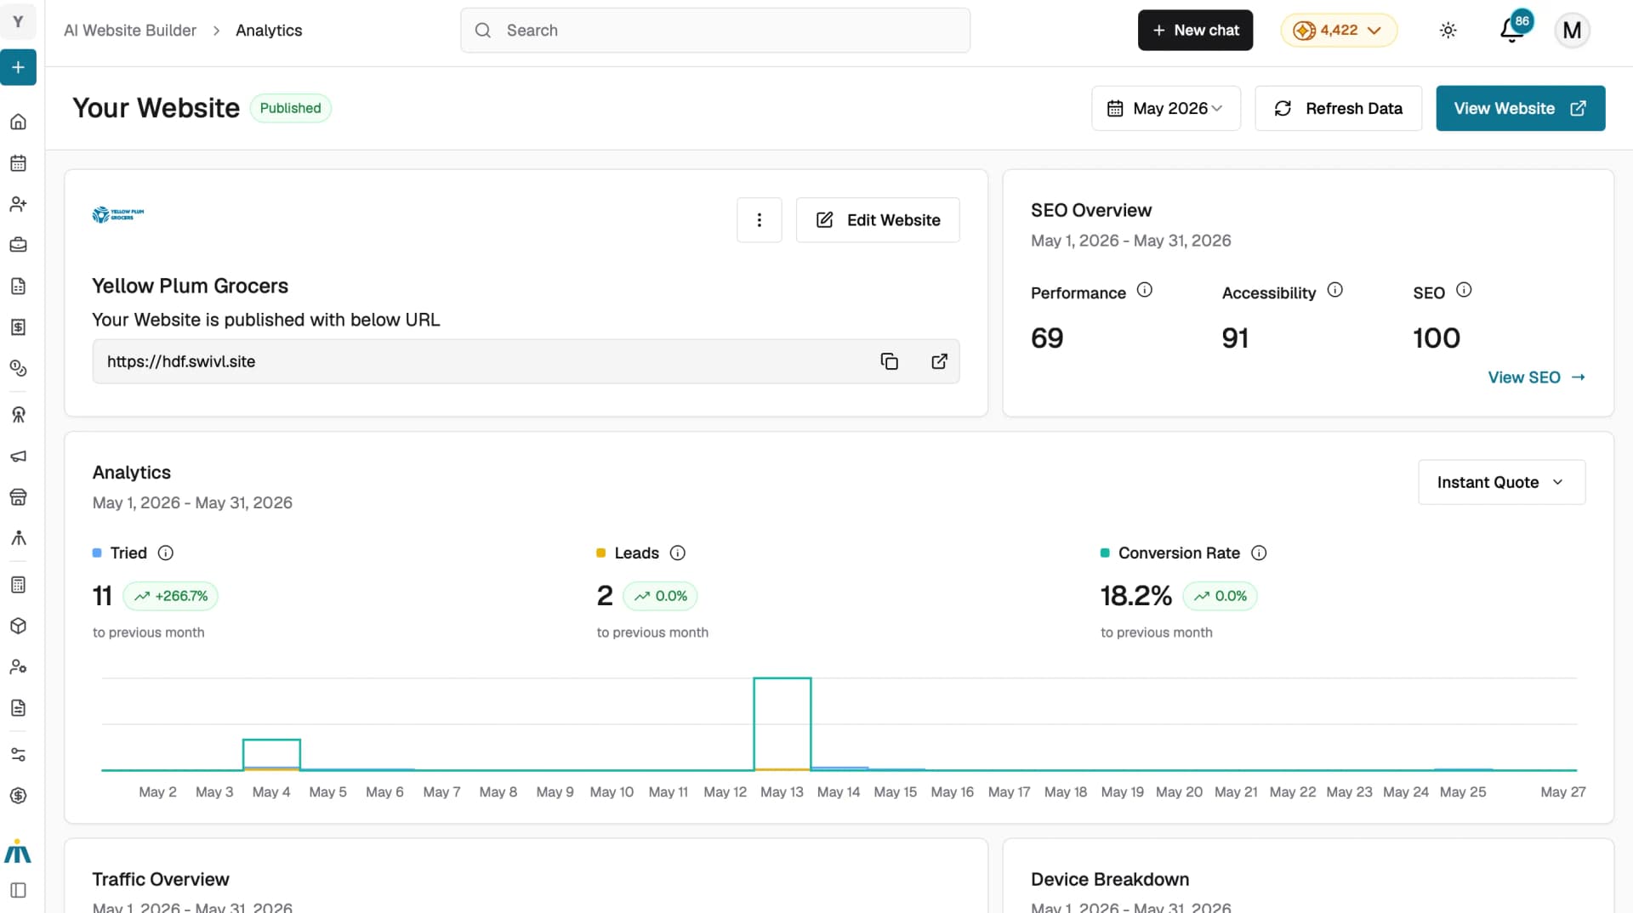Focus the Search input field
1633x913 pixels.
tap(715, 31)
